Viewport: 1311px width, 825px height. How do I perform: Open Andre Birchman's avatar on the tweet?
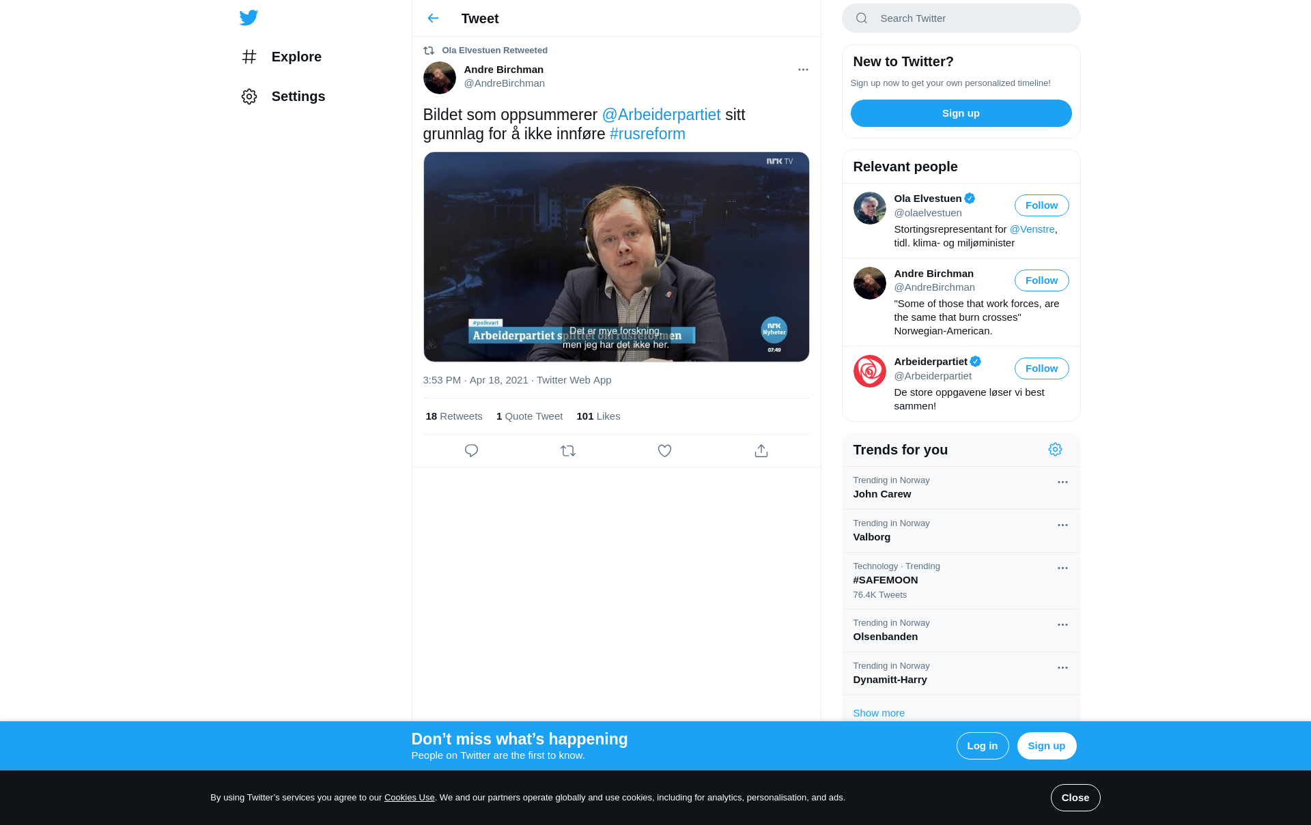pos(440,78)
